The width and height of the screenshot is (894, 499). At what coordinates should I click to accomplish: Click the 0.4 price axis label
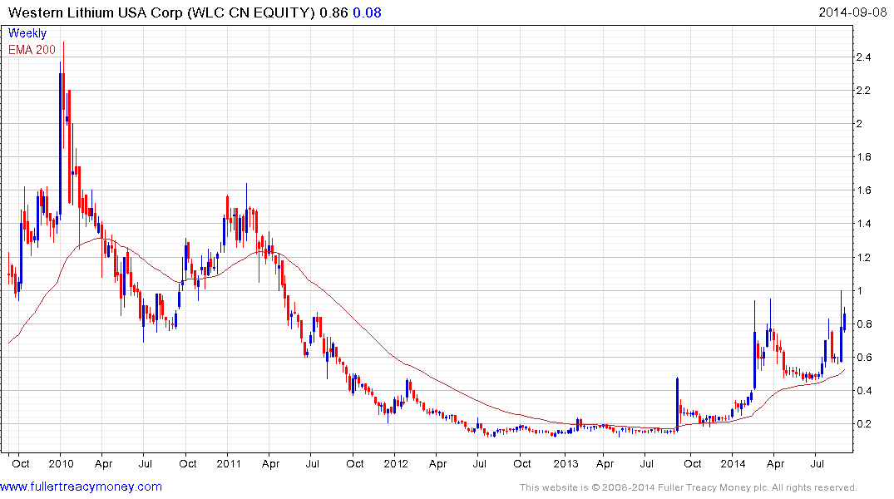pyautogui.click(x=863, y=391)
